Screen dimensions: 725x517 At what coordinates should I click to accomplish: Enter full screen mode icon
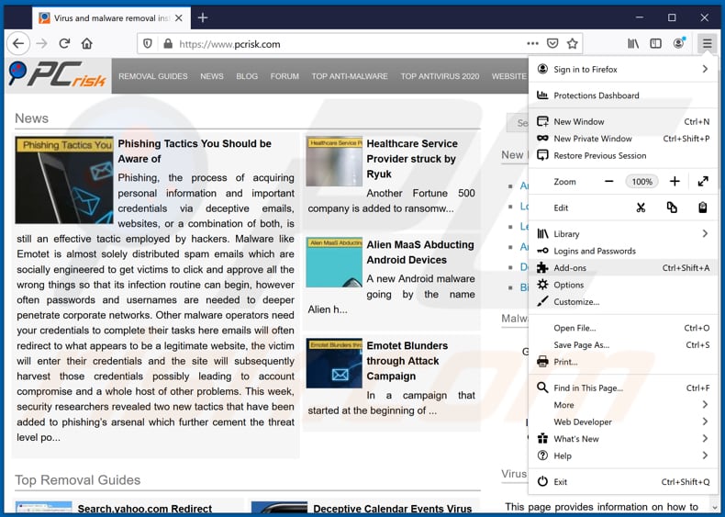(x=703, y=182)
